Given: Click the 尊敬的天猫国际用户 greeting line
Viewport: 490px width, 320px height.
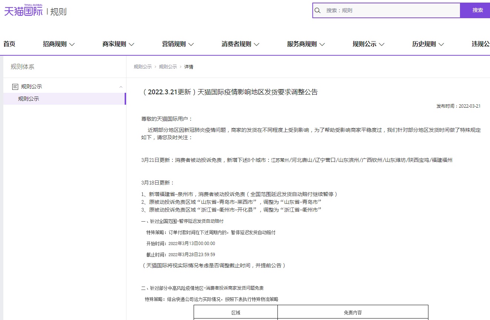Looking at the screenshot, I should coord(167,119).
